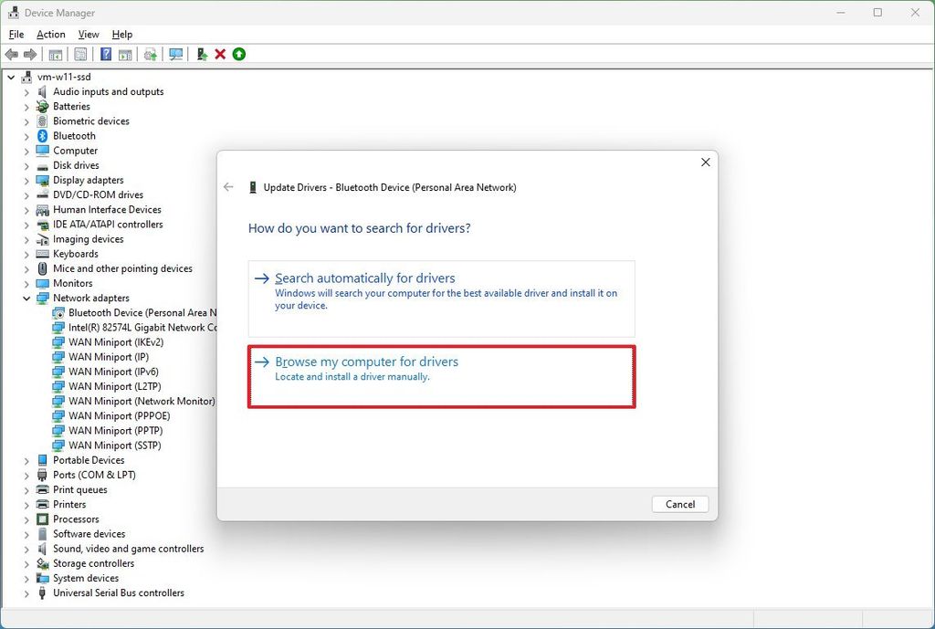Click the Forward navigation arrow in the toolbar
This screenshot has width=935, height=629.
(x=29, y=54)
